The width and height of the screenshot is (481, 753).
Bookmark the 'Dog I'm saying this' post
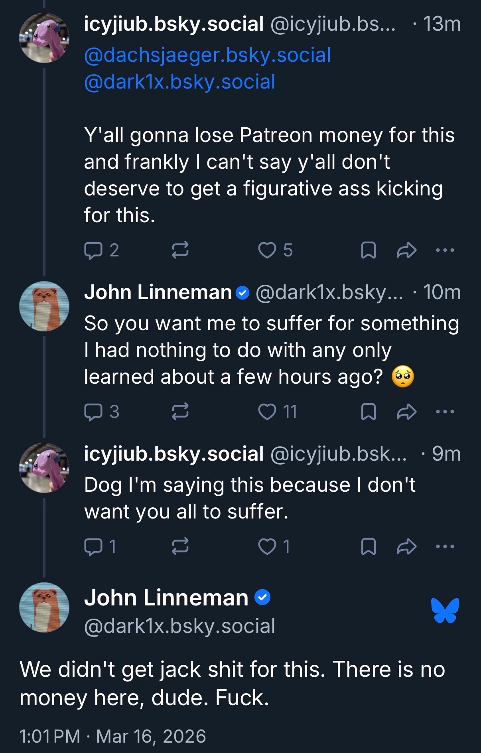(x=368, y=546)
